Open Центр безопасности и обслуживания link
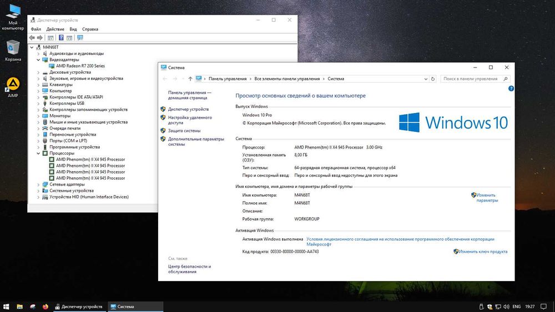This screenshot has height=312, width=555. point(189,269)
